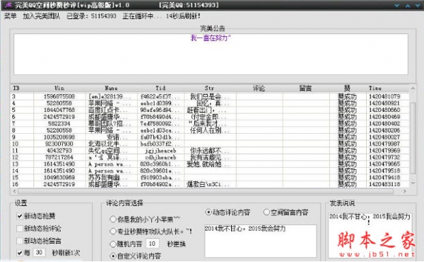
Task: Toggle the 每30秒刷新 checkbox
Action: coord(20,253)
